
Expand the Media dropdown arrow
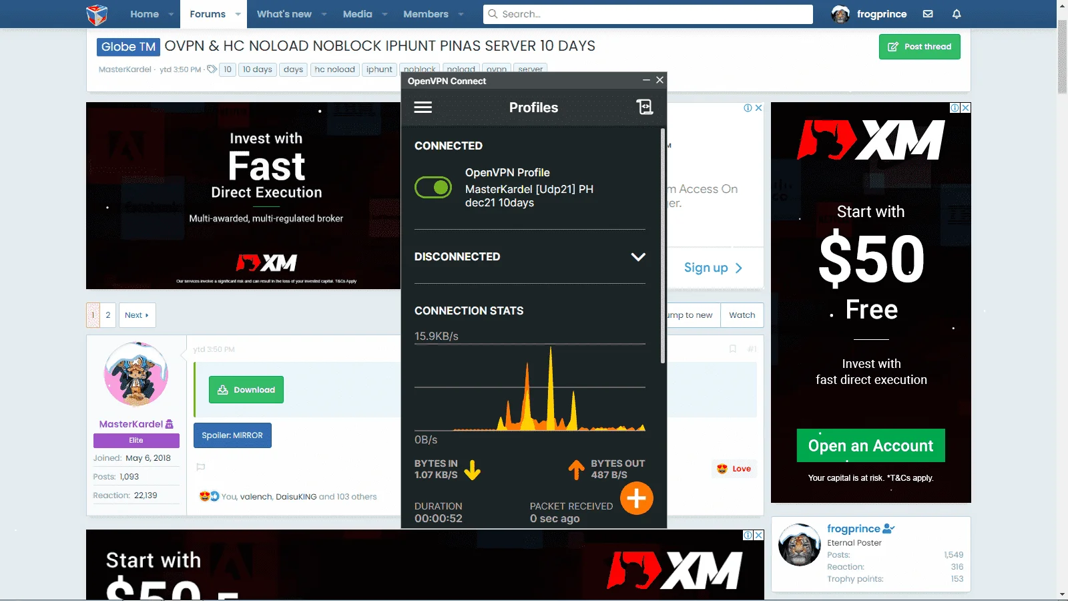384,14
